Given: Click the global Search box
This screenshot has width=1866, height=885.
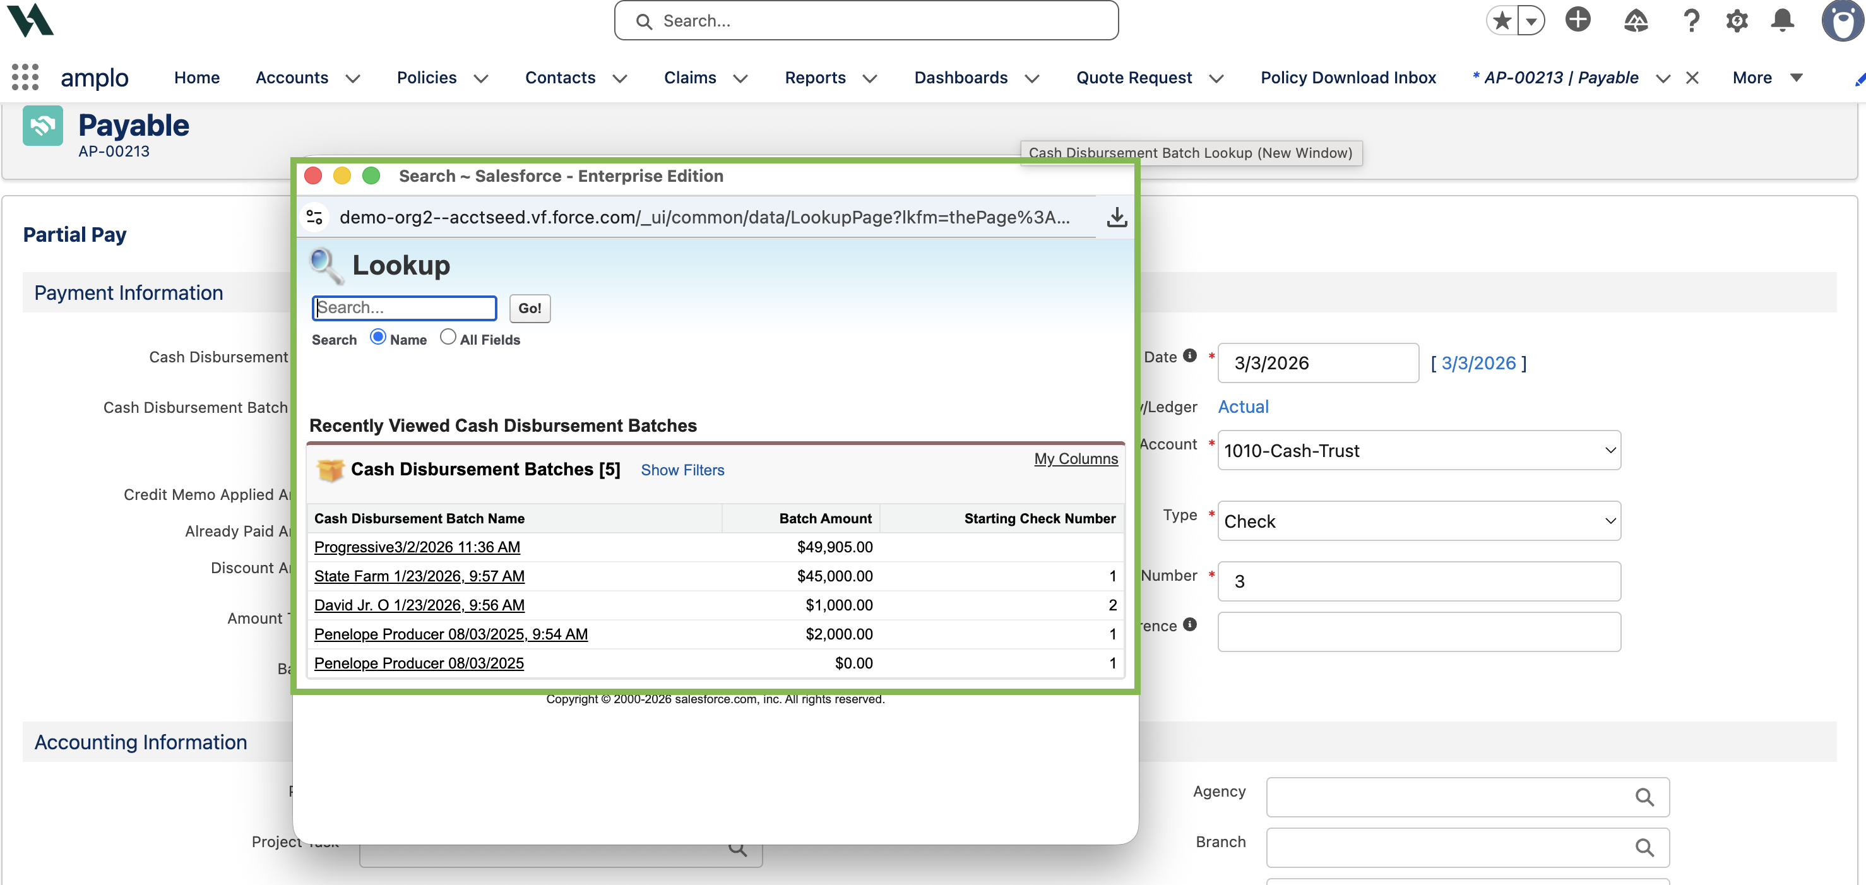Looking at the screenshot, I should pyautogui.click(x=865, y=21).
